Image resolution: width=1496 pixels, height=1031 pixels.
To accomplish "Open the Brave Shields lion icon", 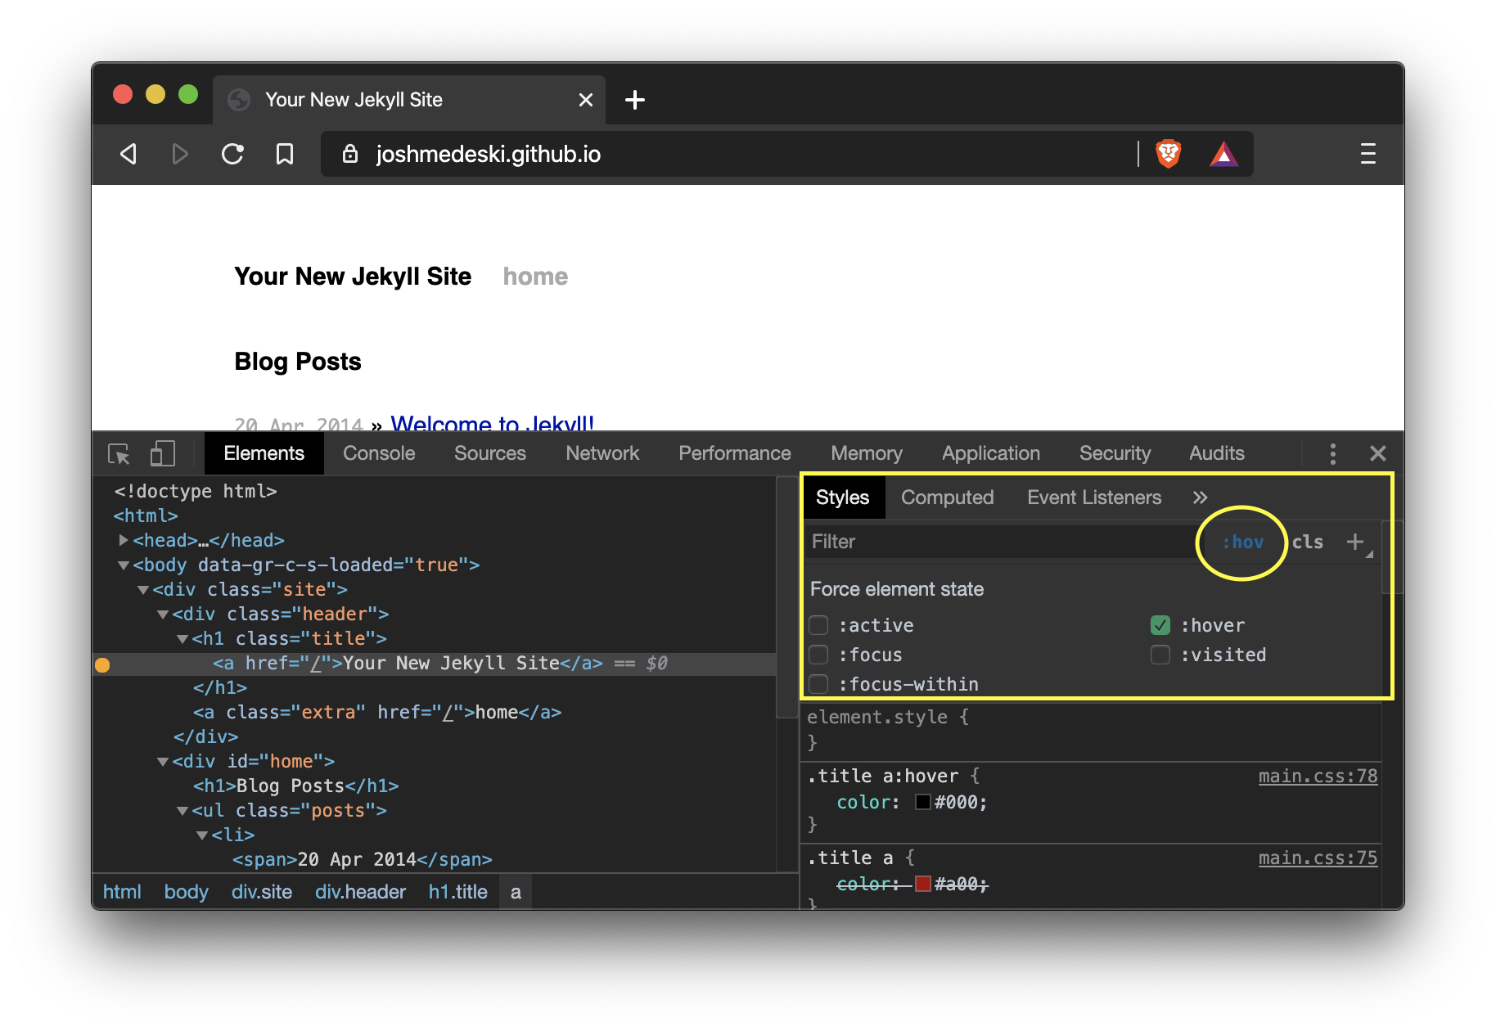I will coord(1168,154).
